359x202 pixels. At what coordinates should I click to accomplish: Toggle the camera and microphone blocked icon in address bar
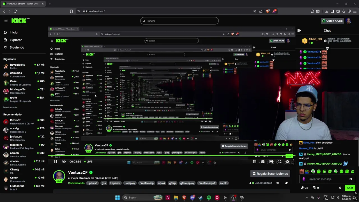[x=255, y=11]
